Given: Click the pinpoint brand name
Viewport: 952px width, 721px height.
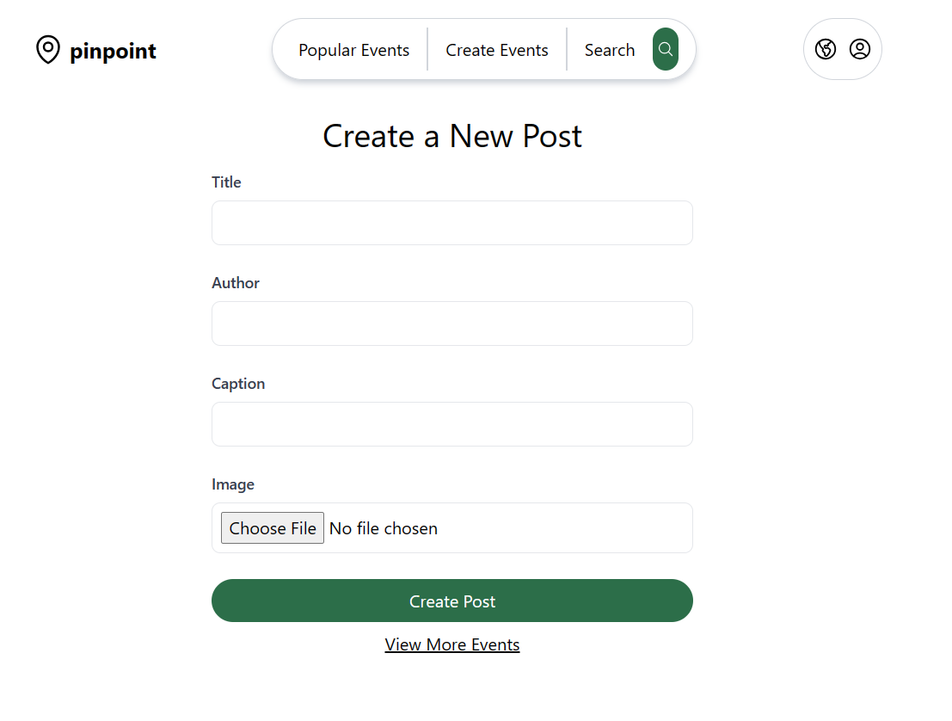Looking at the screenshot, I should pos(113,51).
